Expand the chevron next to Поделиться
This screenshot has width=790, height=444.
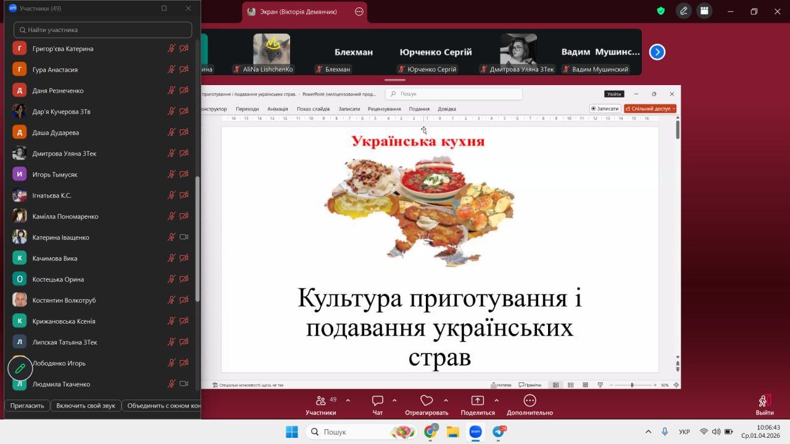496,400
